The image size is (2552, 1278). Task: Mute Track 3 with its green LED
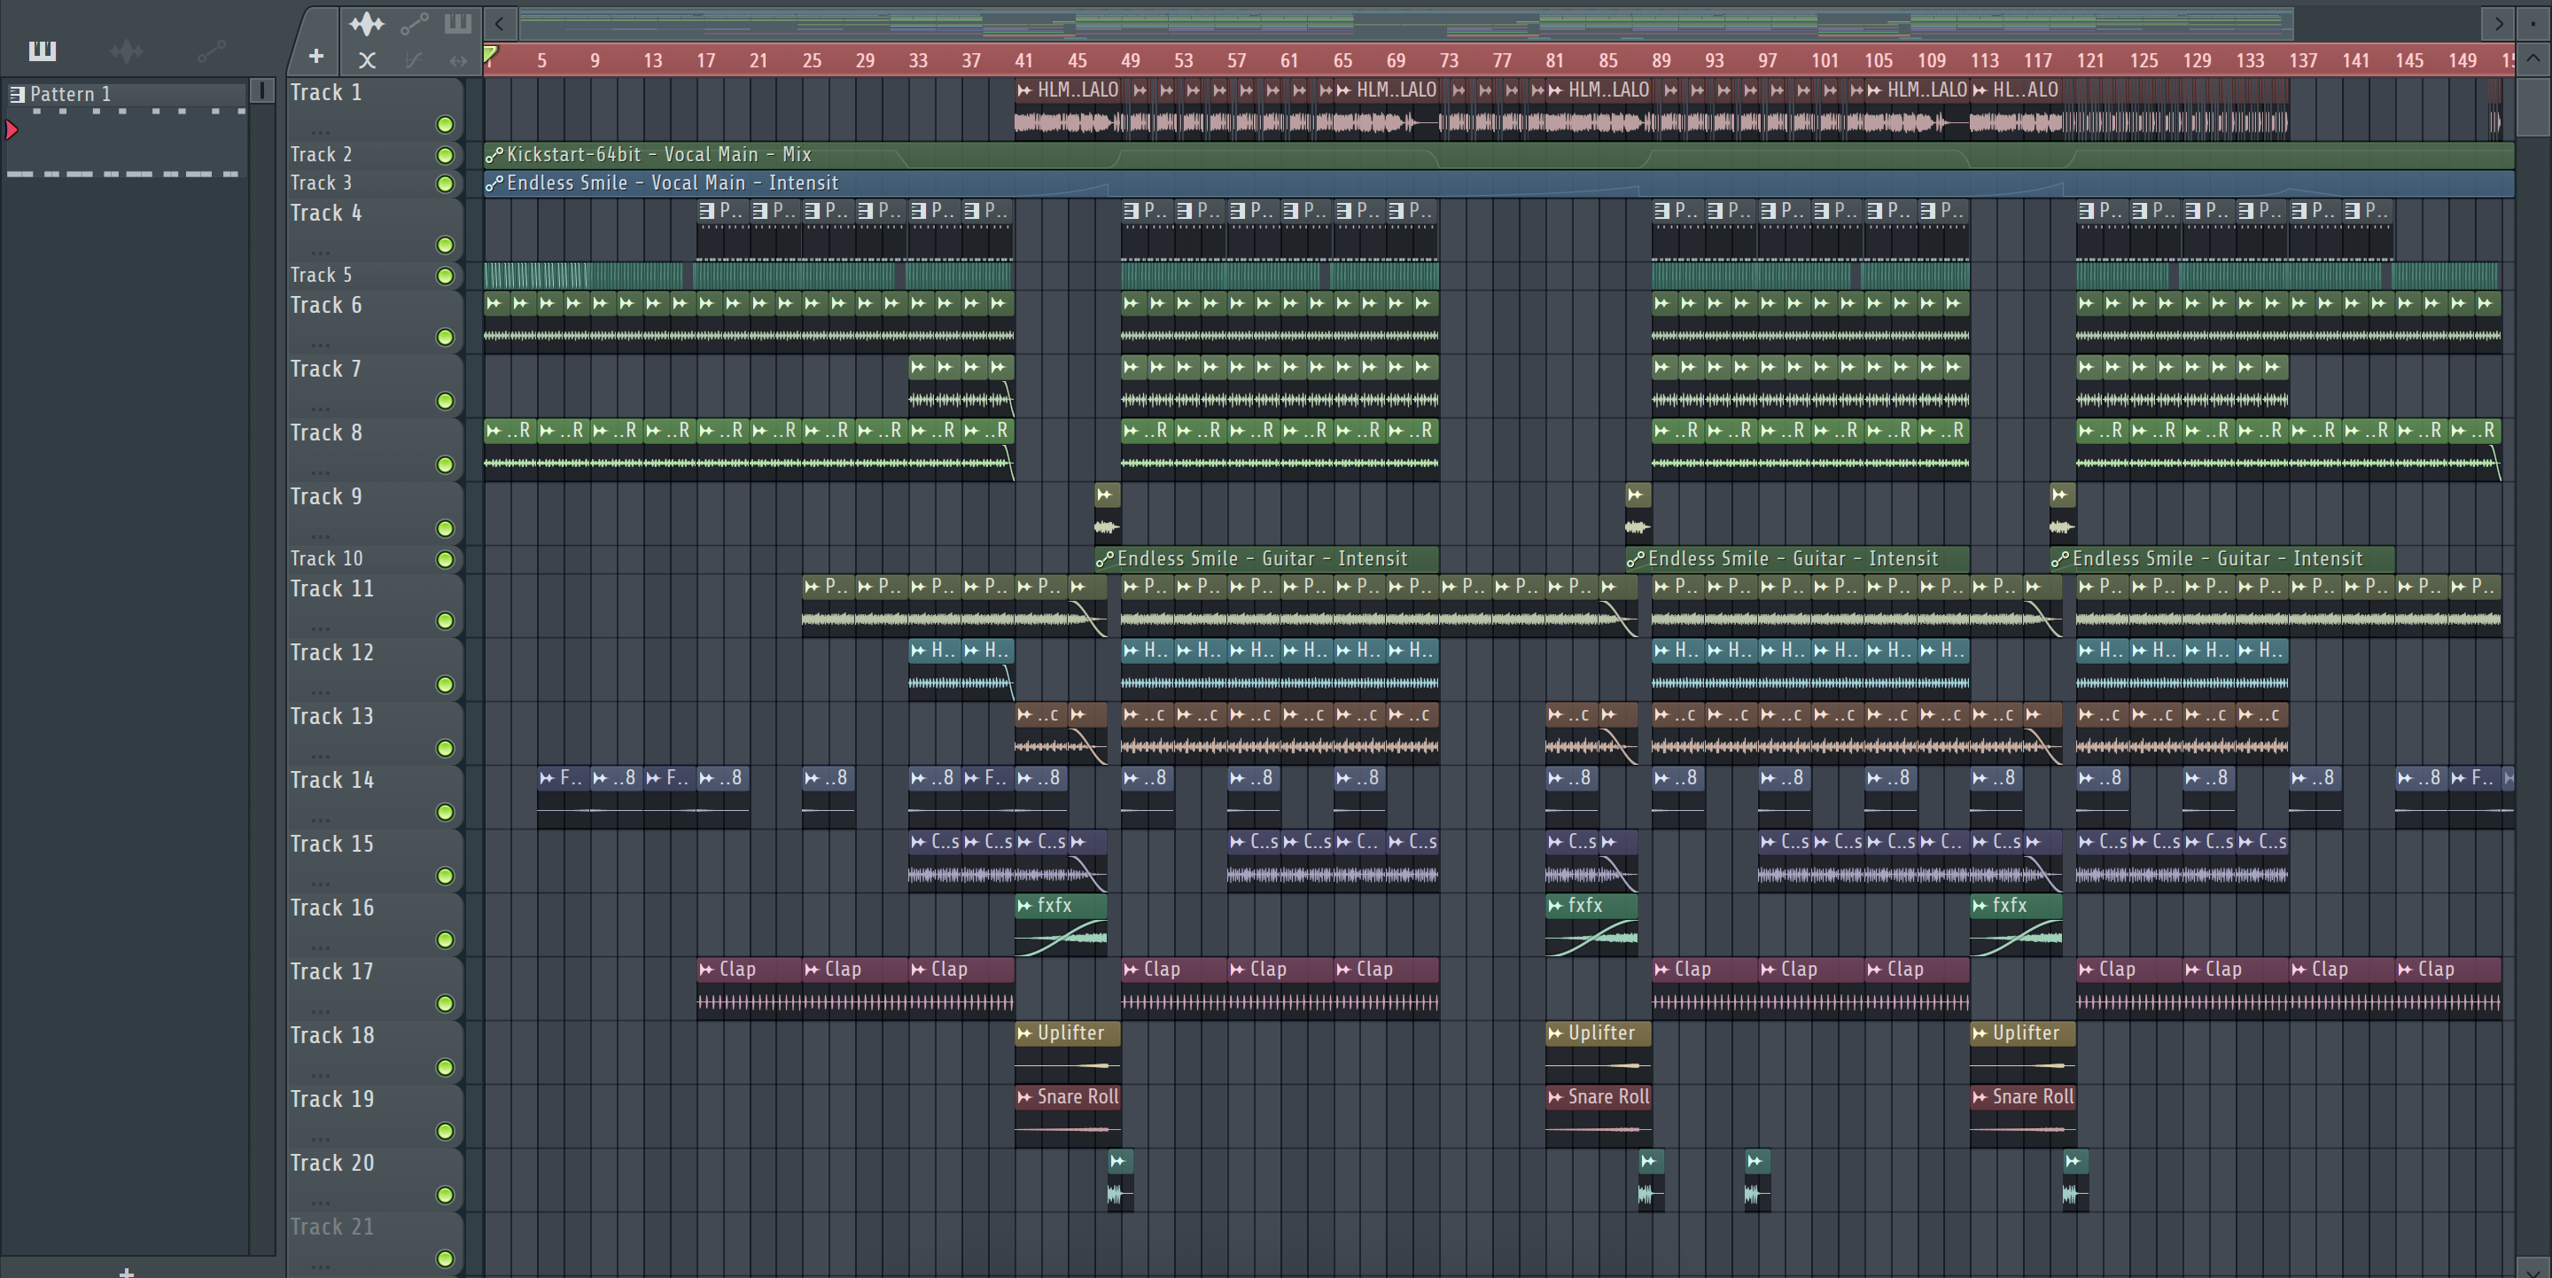[445, 183]
